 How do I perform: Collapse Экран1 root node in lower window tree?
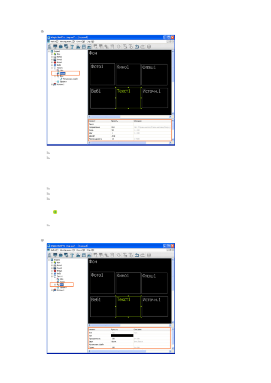point(49,260)
